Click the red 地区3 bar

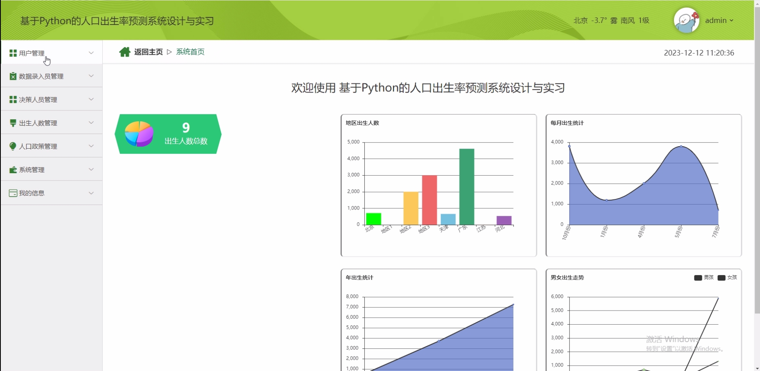(x=430, y=200)
